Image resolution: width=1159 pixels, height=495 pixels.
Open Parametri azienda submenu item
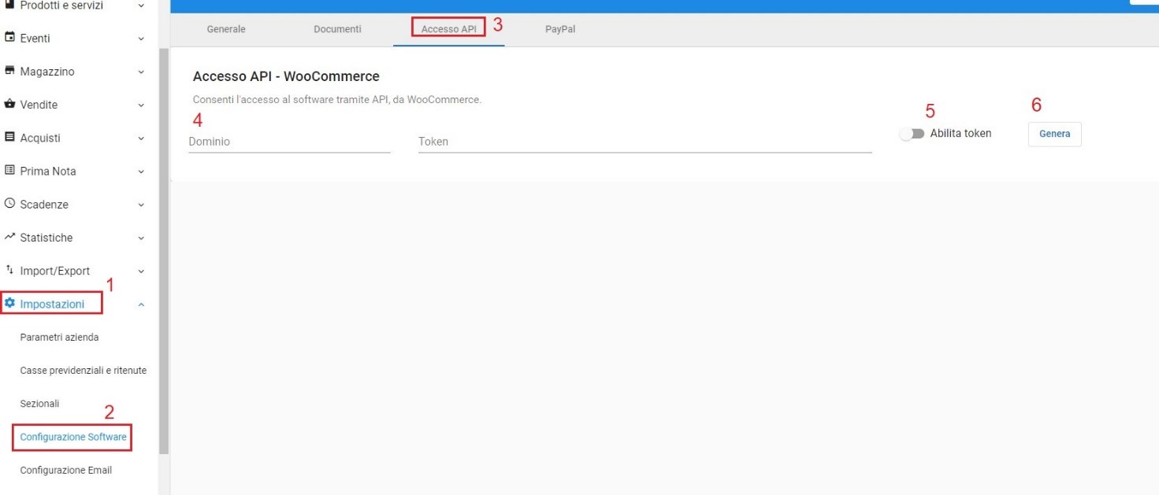click(59, 337)
